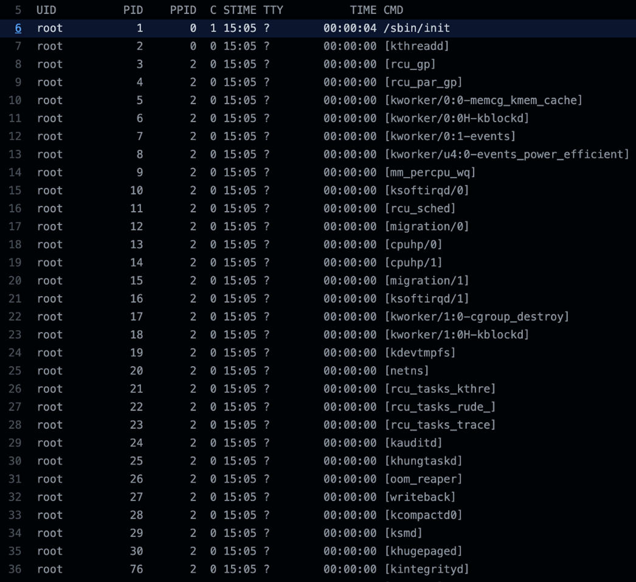
Task: Select [rcu_tasks_kthre] entry
Action: pyautogui.click(x=440, y=389)
